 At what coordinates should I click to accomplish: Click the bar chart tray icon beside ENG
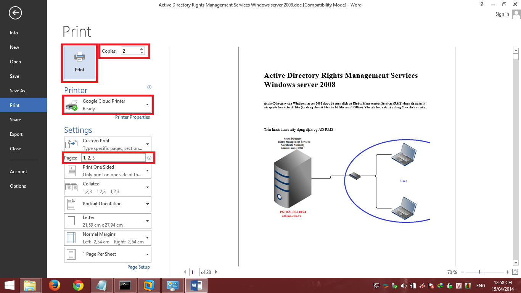468,285
